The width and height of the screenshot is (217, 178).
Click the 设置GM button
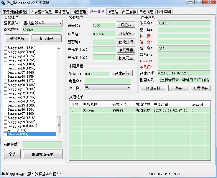(x=126, y=25)
